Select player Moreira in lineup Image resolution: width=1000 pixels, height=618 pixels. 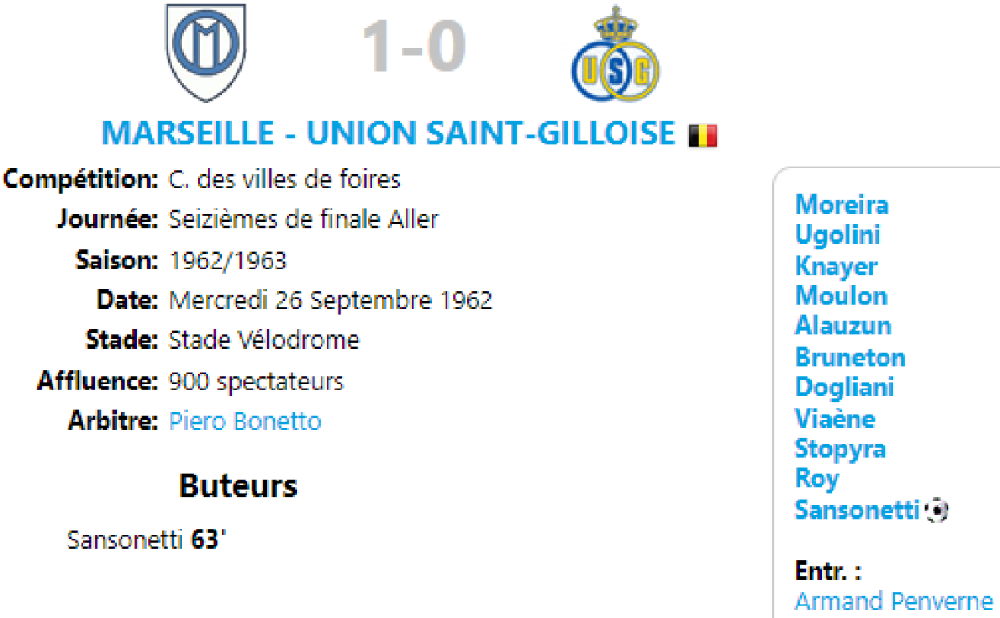842,204
